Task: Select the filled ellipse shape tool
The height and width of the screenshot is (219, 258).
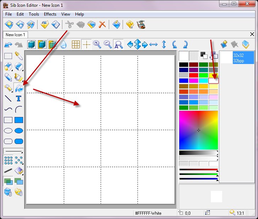Action: [19, 130]
